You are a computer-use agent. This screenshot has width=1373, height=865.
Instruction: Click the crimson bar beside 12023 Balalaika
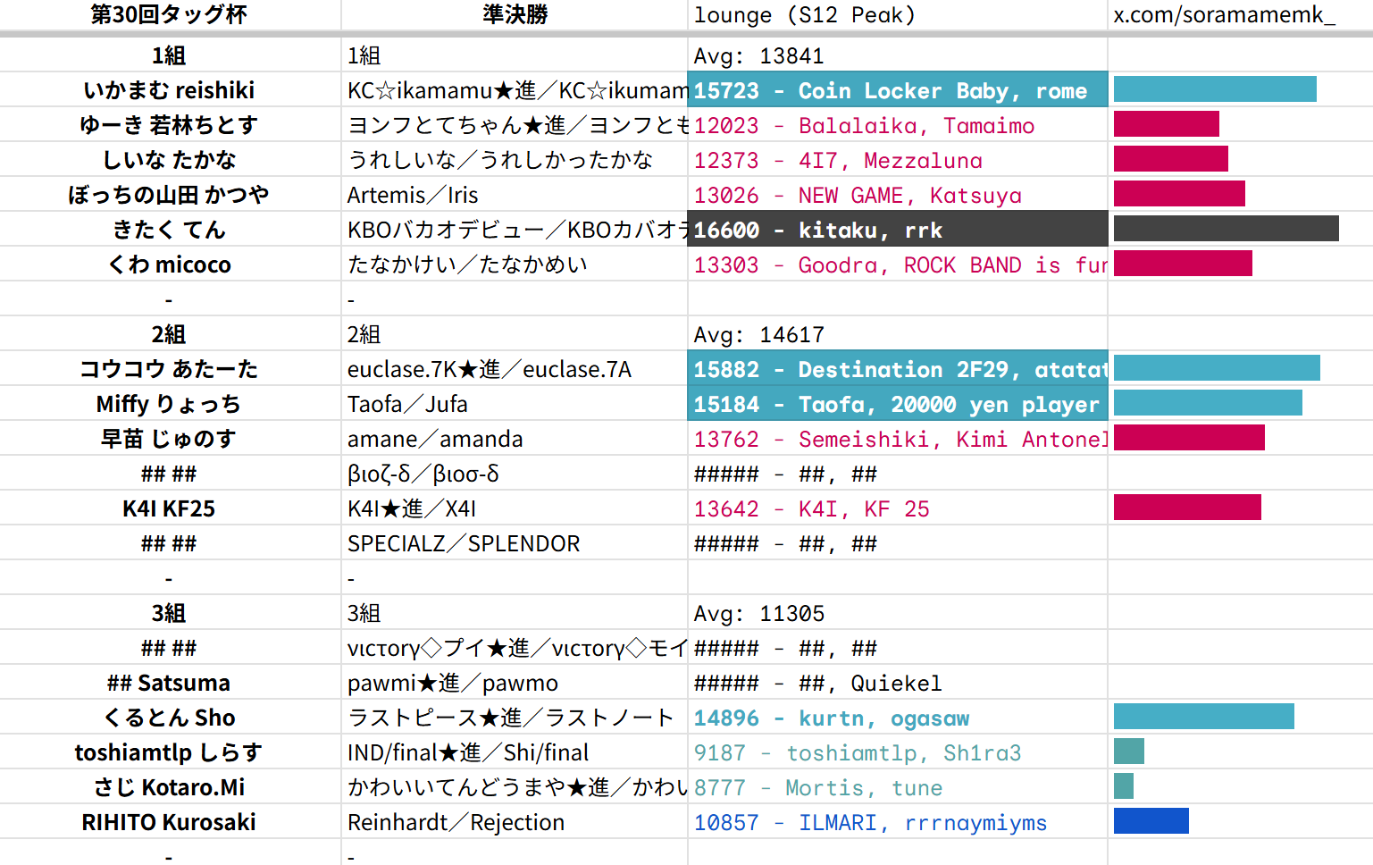(1167, 124)
